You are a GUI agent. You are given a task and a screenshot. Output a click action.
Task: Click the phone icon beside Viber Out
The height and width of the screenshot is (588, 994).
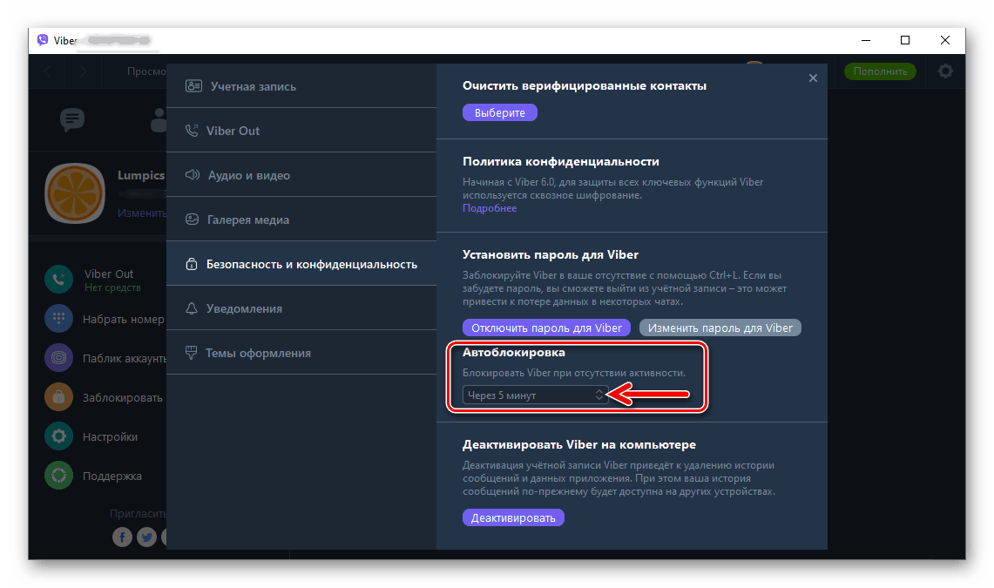[x=192, y=130]
